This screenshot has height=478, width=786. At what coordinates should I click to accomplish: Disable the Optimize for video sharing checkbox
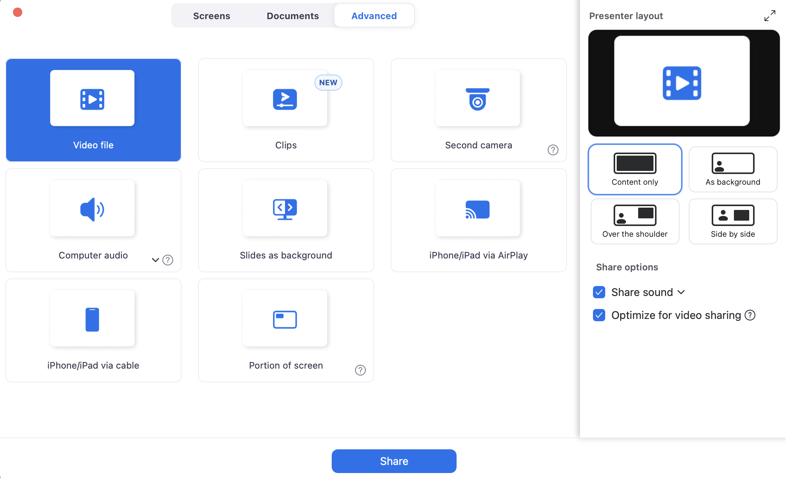pyautogui.click(x=599, y=315)
